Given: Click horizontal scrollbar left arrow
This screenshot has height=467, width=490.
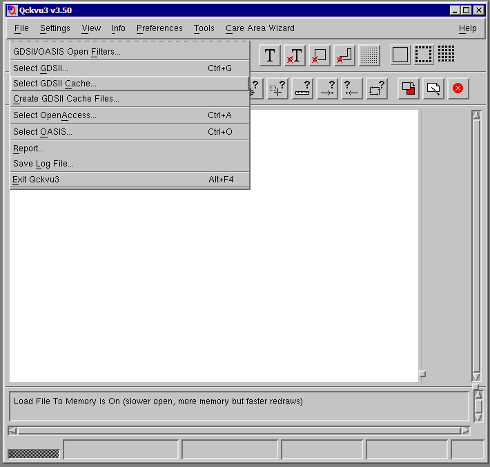Looking at the screenshot, I should click(x=13, y=430).
